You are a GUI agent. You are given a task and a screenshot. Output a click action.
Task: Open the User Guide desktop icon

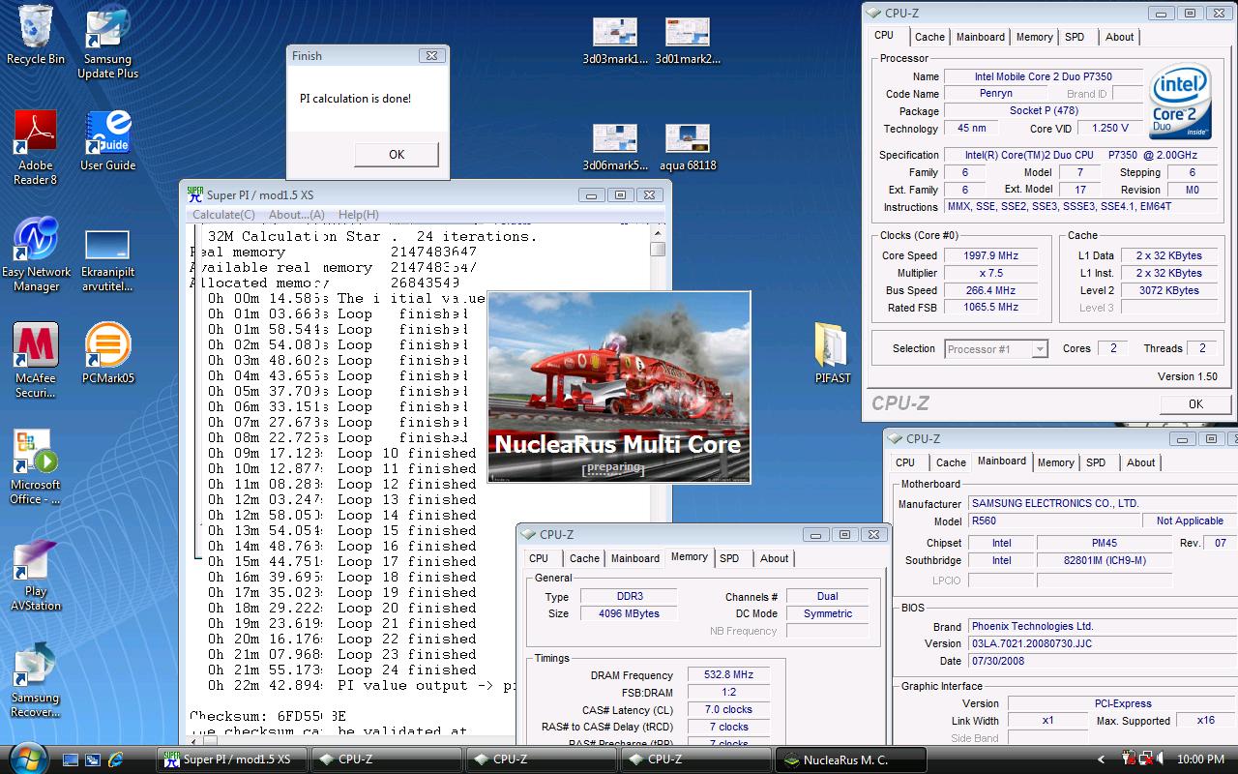(107, 141)
